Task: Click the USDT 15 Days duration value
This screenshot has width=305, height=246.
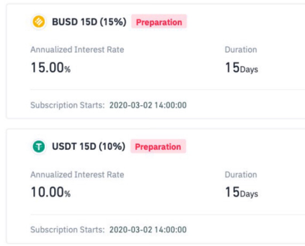Action: point(241,192)
